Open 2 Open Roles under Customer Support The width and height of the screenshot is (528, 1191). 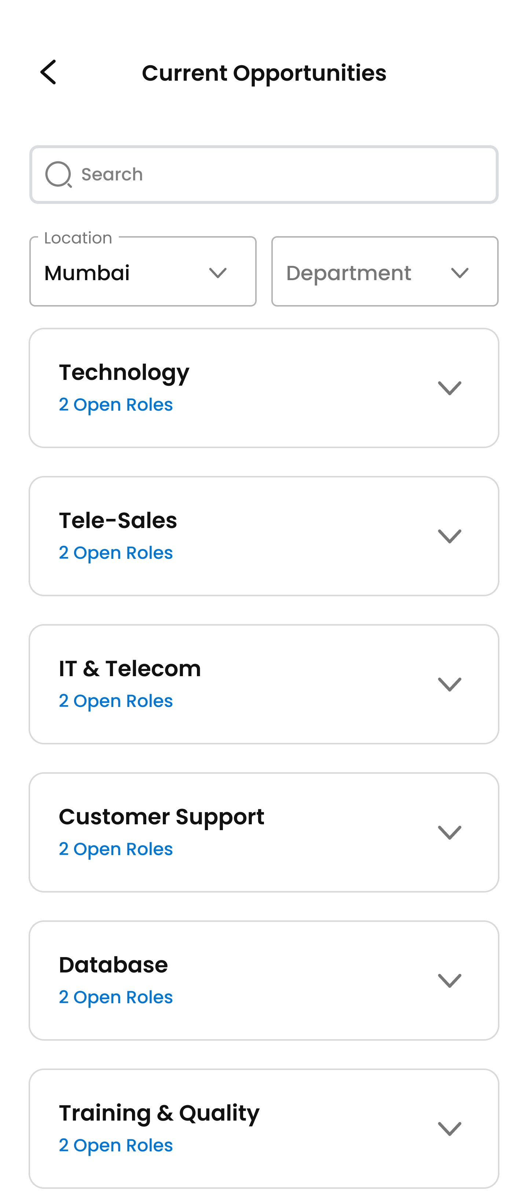(x=115, y=849)
